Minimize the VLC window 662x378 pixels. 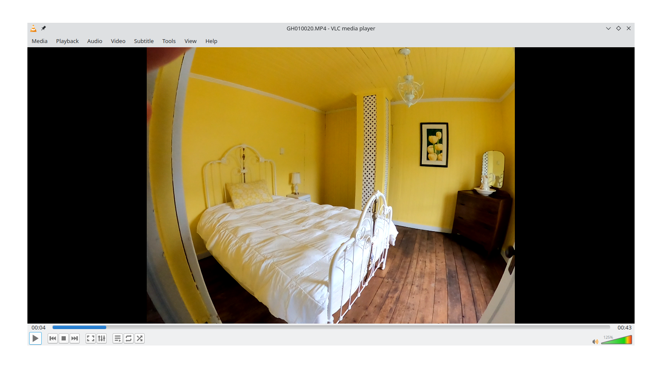pos(608,28)
